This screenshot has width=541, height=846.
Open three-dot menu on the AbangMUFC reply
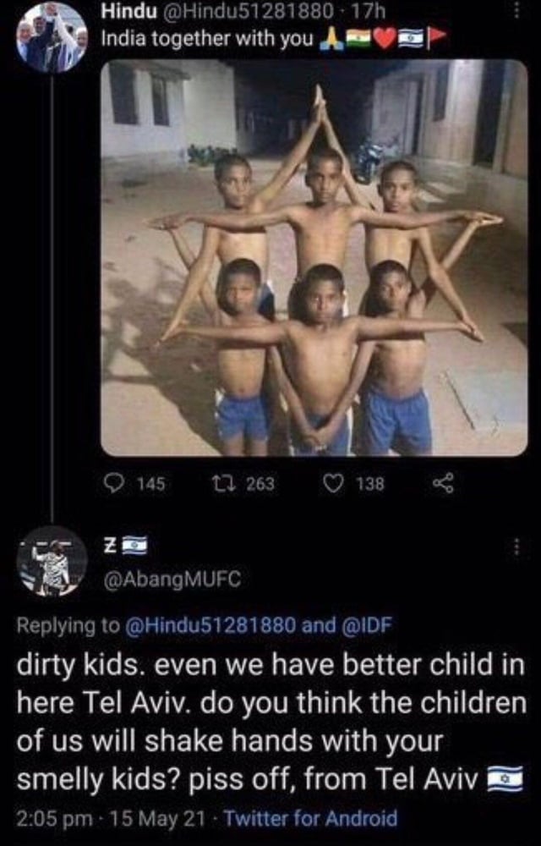(x=516, y=547)
